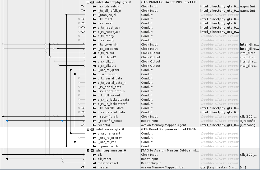The image size is (260, 170).
Task: Click the arrow icon beside i_pma_cu_clk
Action: [94, 15]
